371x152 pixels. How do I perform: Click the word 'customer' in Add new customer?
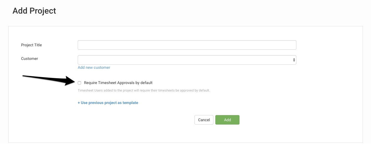coord(102,67)
